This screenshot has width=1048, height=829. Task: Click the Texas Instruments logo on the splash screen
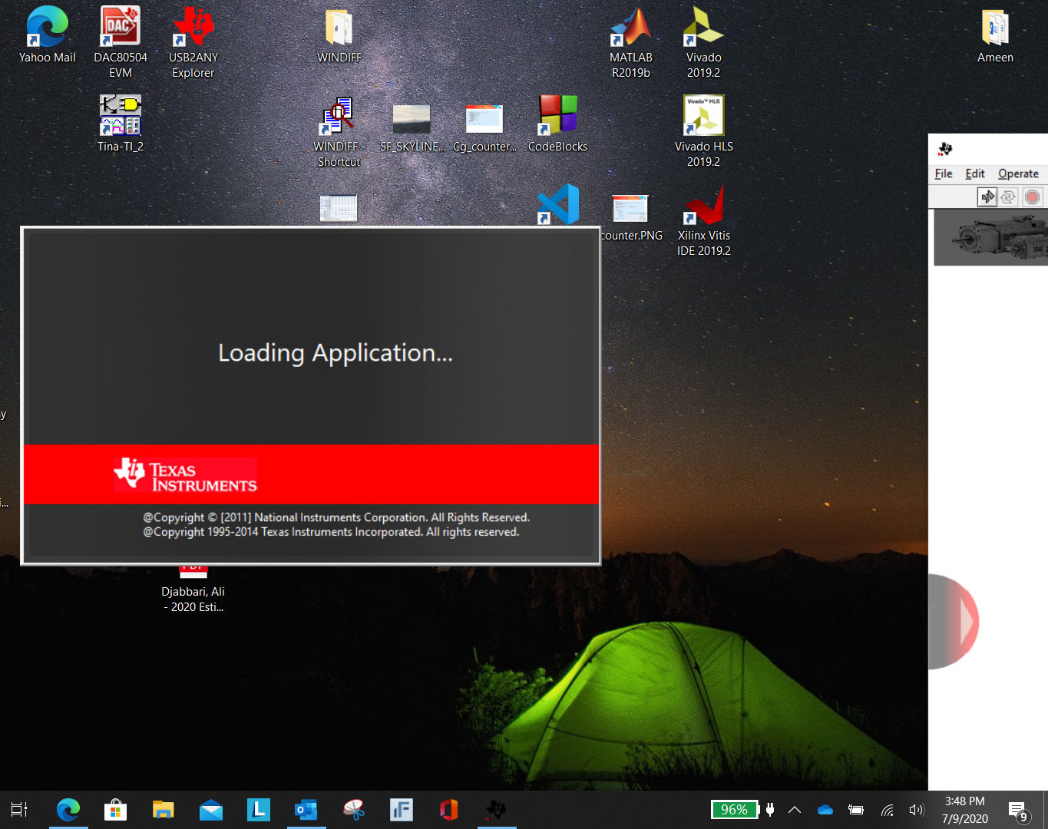[x=186, y=474]
